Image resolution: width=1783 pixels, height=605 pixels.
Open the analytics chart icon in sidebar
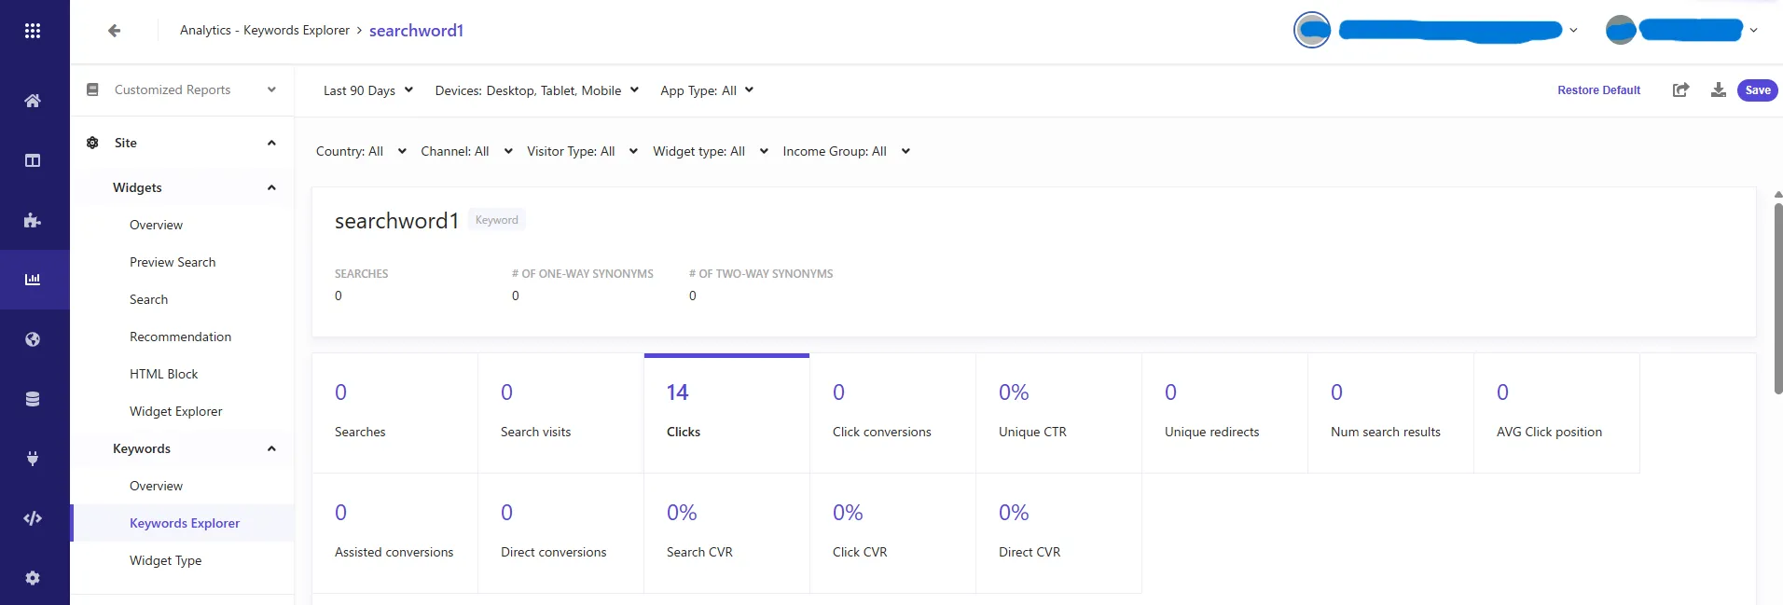coord(33,280)
